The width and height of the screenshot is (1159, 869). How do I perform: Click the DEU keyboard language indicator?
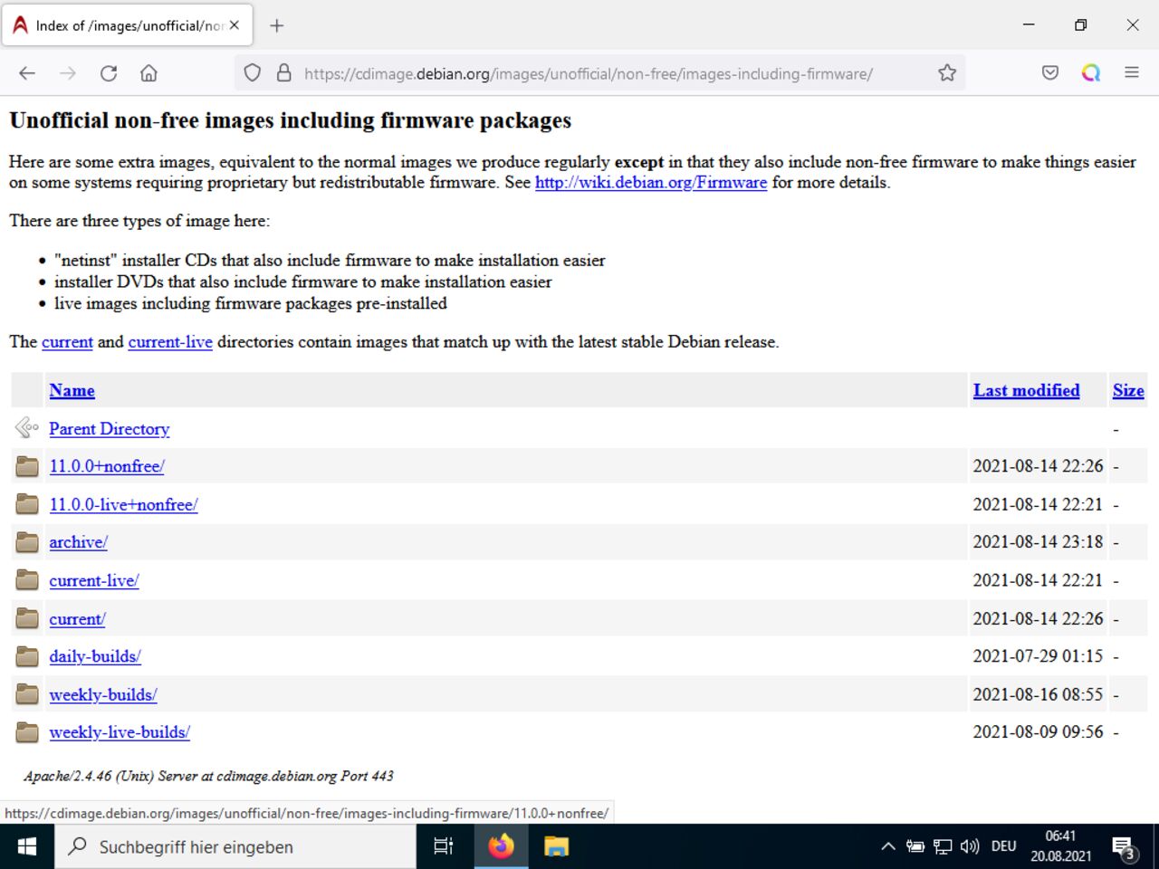tap(1003, 846)
